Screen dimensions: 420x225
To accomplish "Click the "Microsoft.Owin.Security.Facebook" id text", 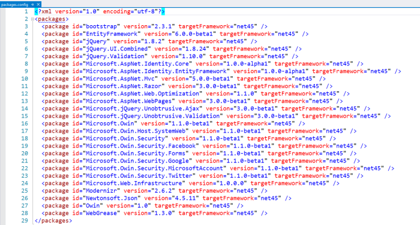I will 141,146.
